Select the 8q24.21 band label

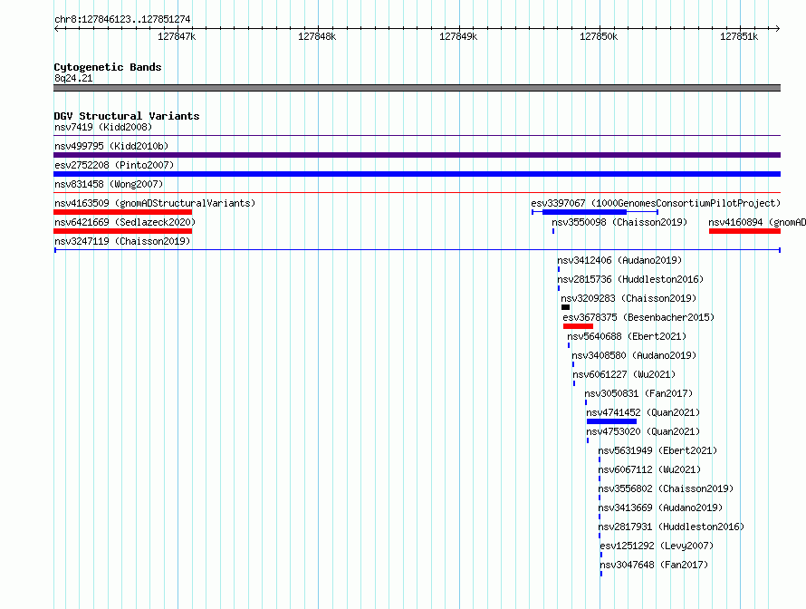click(x=73, y=78)
